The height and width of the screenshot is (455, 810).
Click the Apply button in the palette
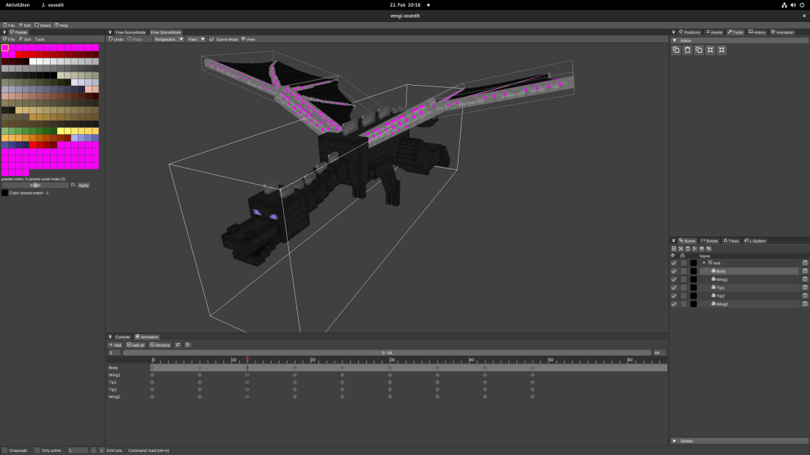coord(84,185)
